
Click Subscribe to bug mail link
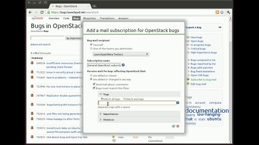[x=204, y=80]
